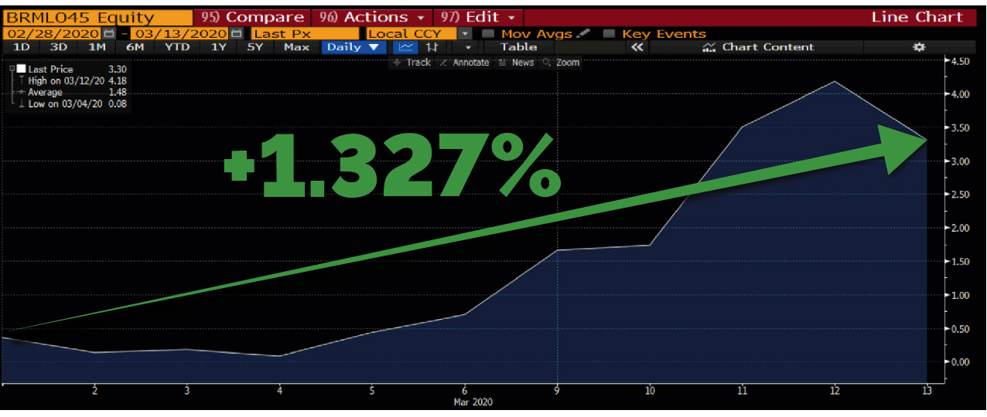
Task: Open the News overlay tool
Action: [516, 63]
